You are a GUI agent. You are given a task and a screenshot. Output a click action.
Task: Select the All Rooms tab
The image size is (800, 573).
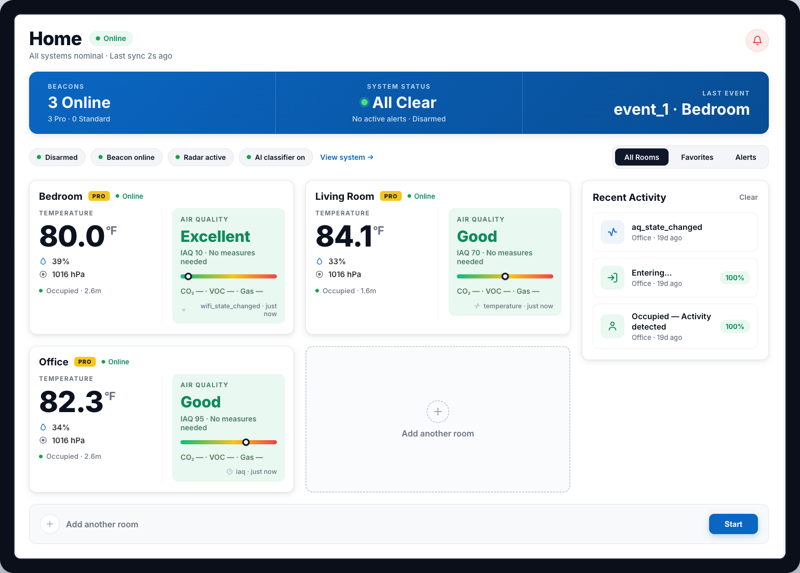click(642, 157)
